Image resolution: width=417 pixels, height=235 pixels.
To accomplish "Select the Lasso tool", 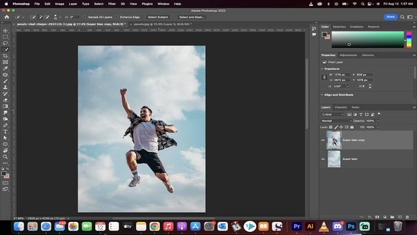I will click(x=5, y=43).
